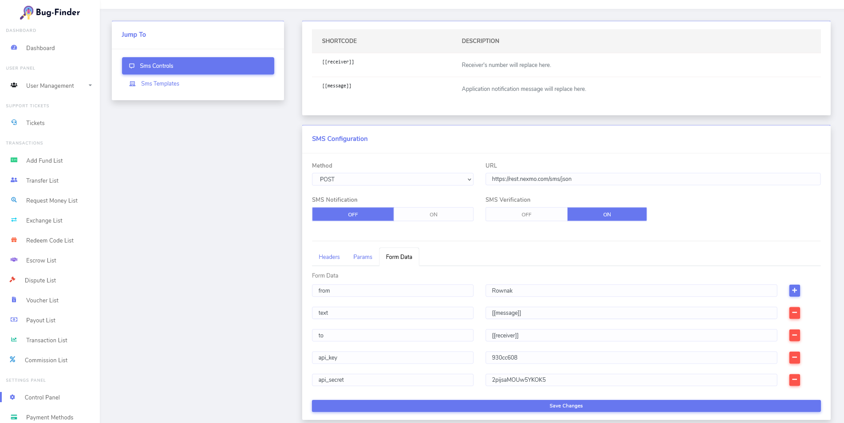Click the User Management dropdown arrow
The width and height of the screenshot is (844, 423).
90,86
